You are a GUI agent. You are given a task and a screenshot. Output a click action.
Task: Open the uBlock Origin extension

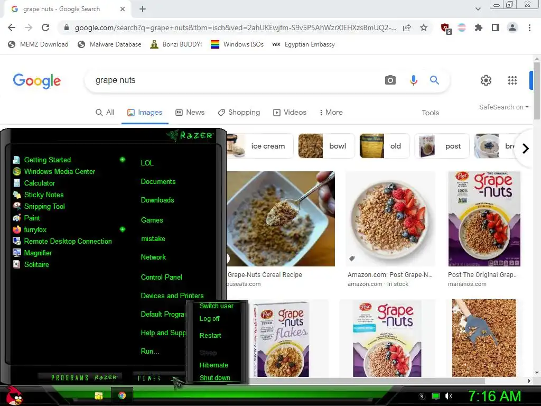click(446, 28)
